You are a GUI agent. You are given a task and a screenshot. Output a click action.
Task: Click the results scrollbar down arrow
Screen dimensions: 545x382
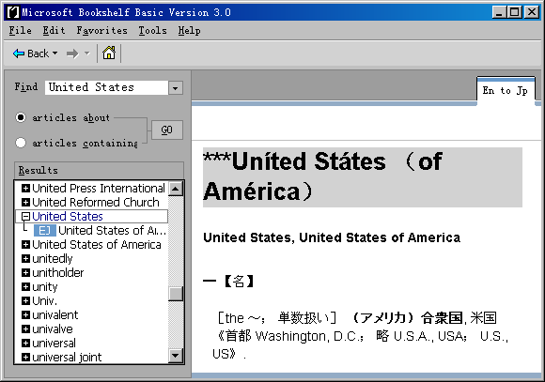pos(176,356)
